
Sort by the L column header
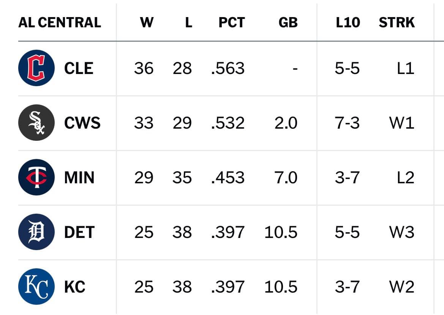click(189, 22)
